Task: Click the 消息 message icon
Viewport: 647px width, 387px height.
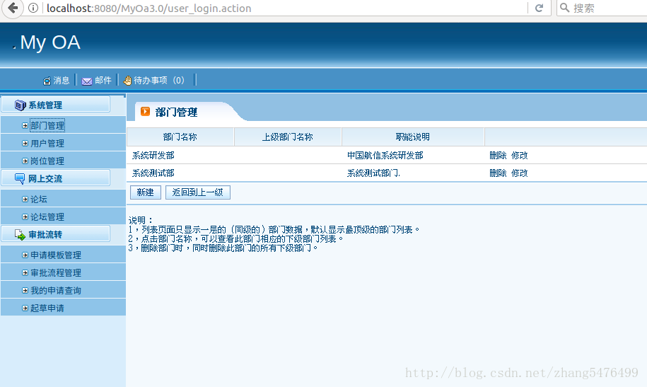Action: tap(47, 81)
